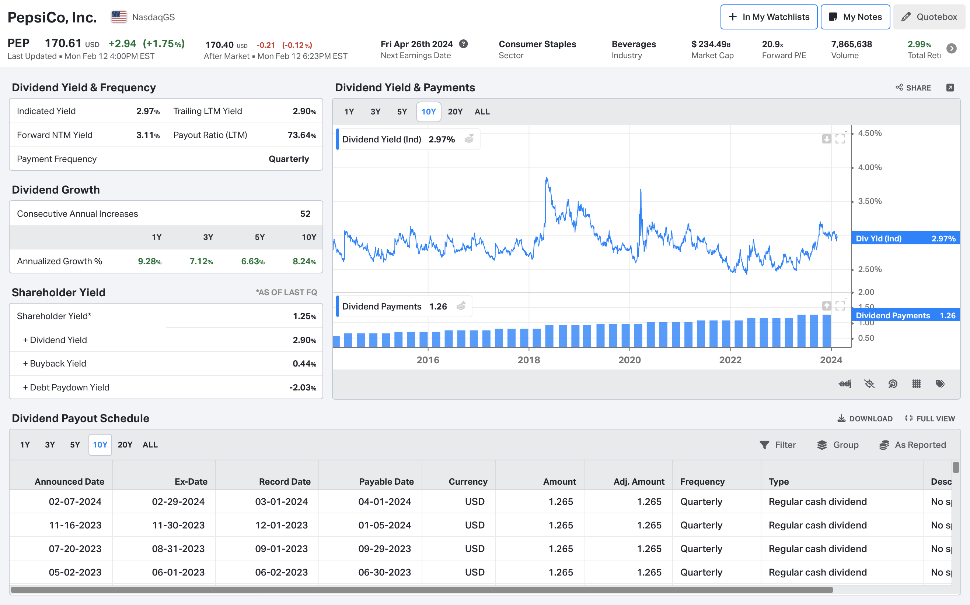
Task: Switch payout schedule to 20Y
Action: tap(125, 445)
